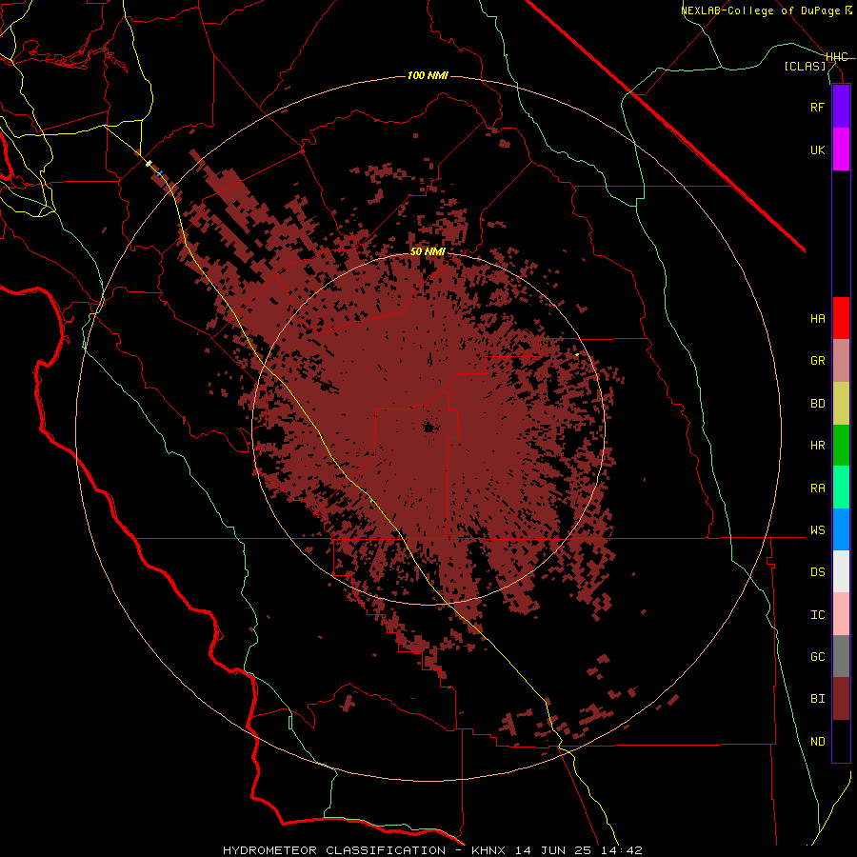Click the [CLAS] units label
857x857 pixels.
pos(805,67)
